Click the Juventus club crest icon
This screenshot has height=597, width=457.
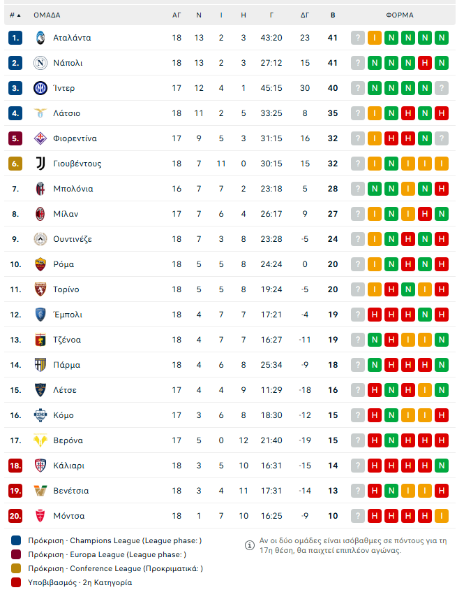40,164
